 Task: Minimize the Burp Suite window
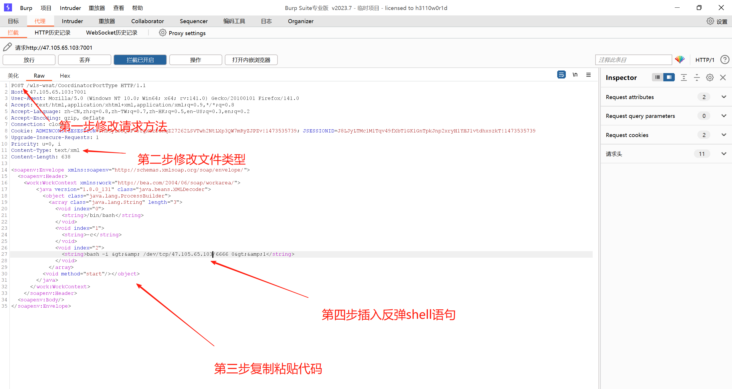click(677, 8)
